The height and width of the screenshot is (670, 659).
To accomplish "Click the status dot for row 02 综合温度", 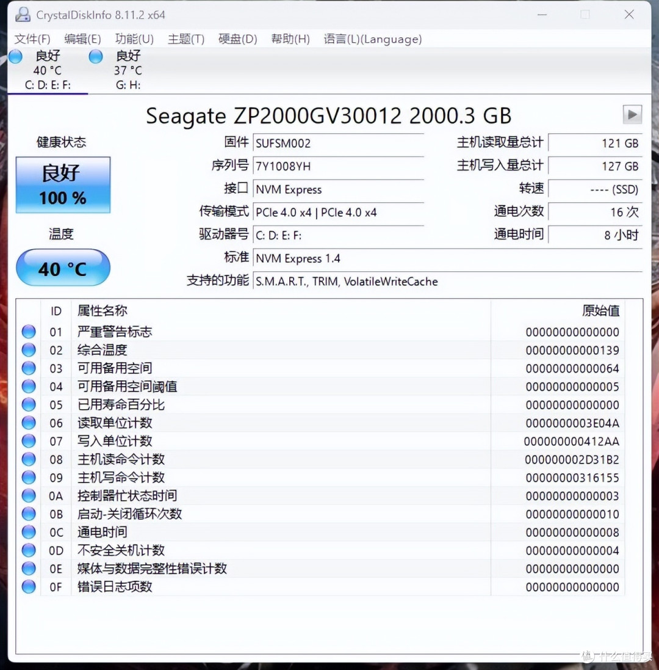I will click(29, 350).
